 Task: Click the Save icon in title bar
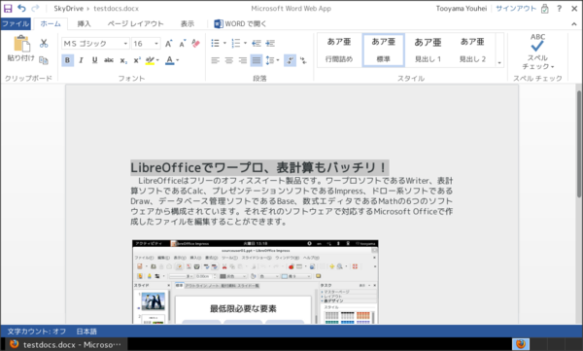pos(8,8)
